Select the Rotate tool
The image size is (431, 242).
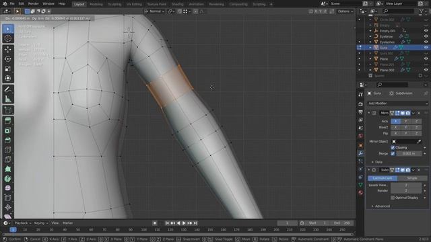pos(8,59)
